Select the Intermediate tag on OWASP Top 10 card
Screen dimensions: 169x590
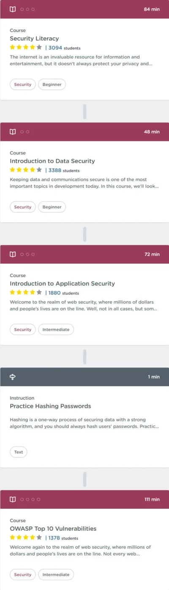click(56, 575)
